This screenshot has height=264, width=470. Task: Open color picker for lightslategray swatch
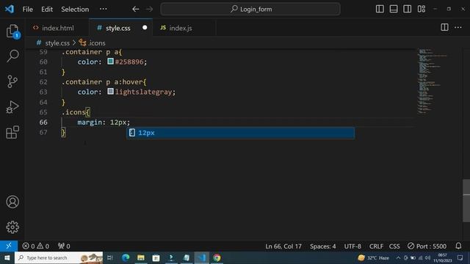tap(110, 91)
